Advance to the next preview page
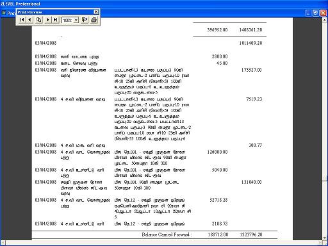 pyautogui.click(x=47, y=20)
